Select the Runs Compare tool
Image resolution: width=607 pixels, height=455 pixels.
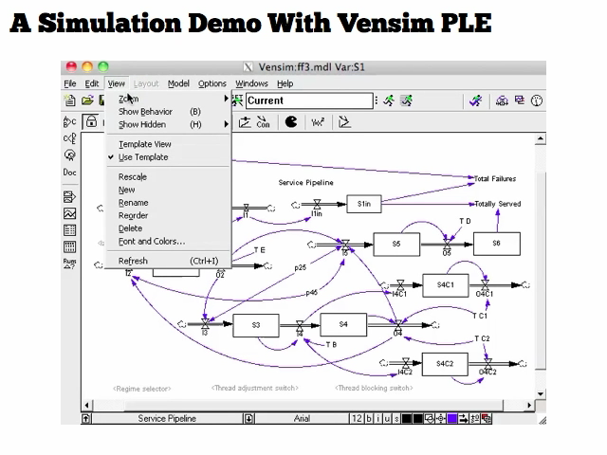69,264
